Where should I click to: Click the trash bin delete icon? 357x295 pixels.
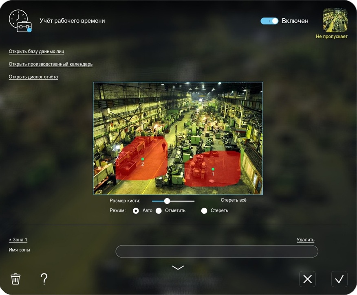click(15, 279)
